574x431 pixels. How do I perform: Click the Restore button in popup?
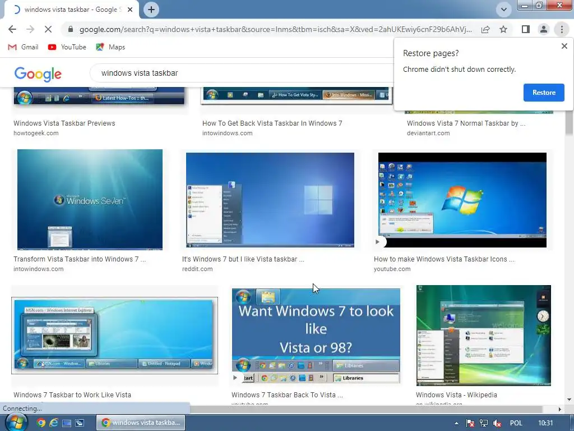coord(544,93)
